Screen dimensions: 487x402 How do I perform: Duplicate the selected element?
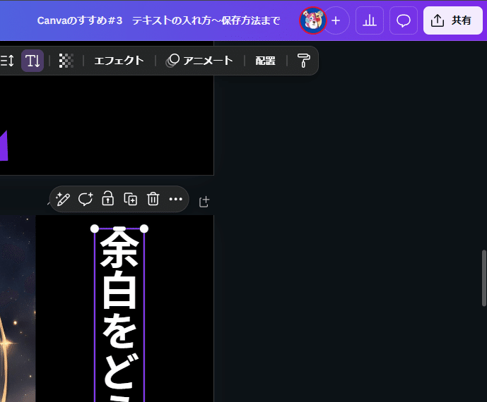(131, 199)
